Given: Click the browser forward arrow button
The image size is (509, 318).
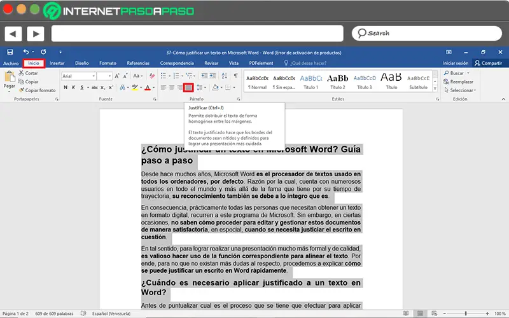Looking at the screenshot, I should 36,34.
